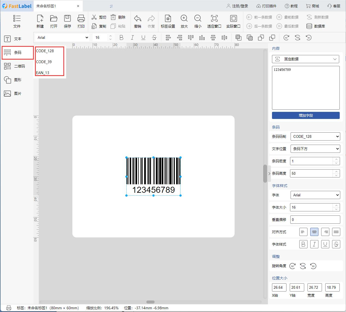Show actual size with 实际窗口
Screen dimensions: 346x312
click(x=233, y=21)
